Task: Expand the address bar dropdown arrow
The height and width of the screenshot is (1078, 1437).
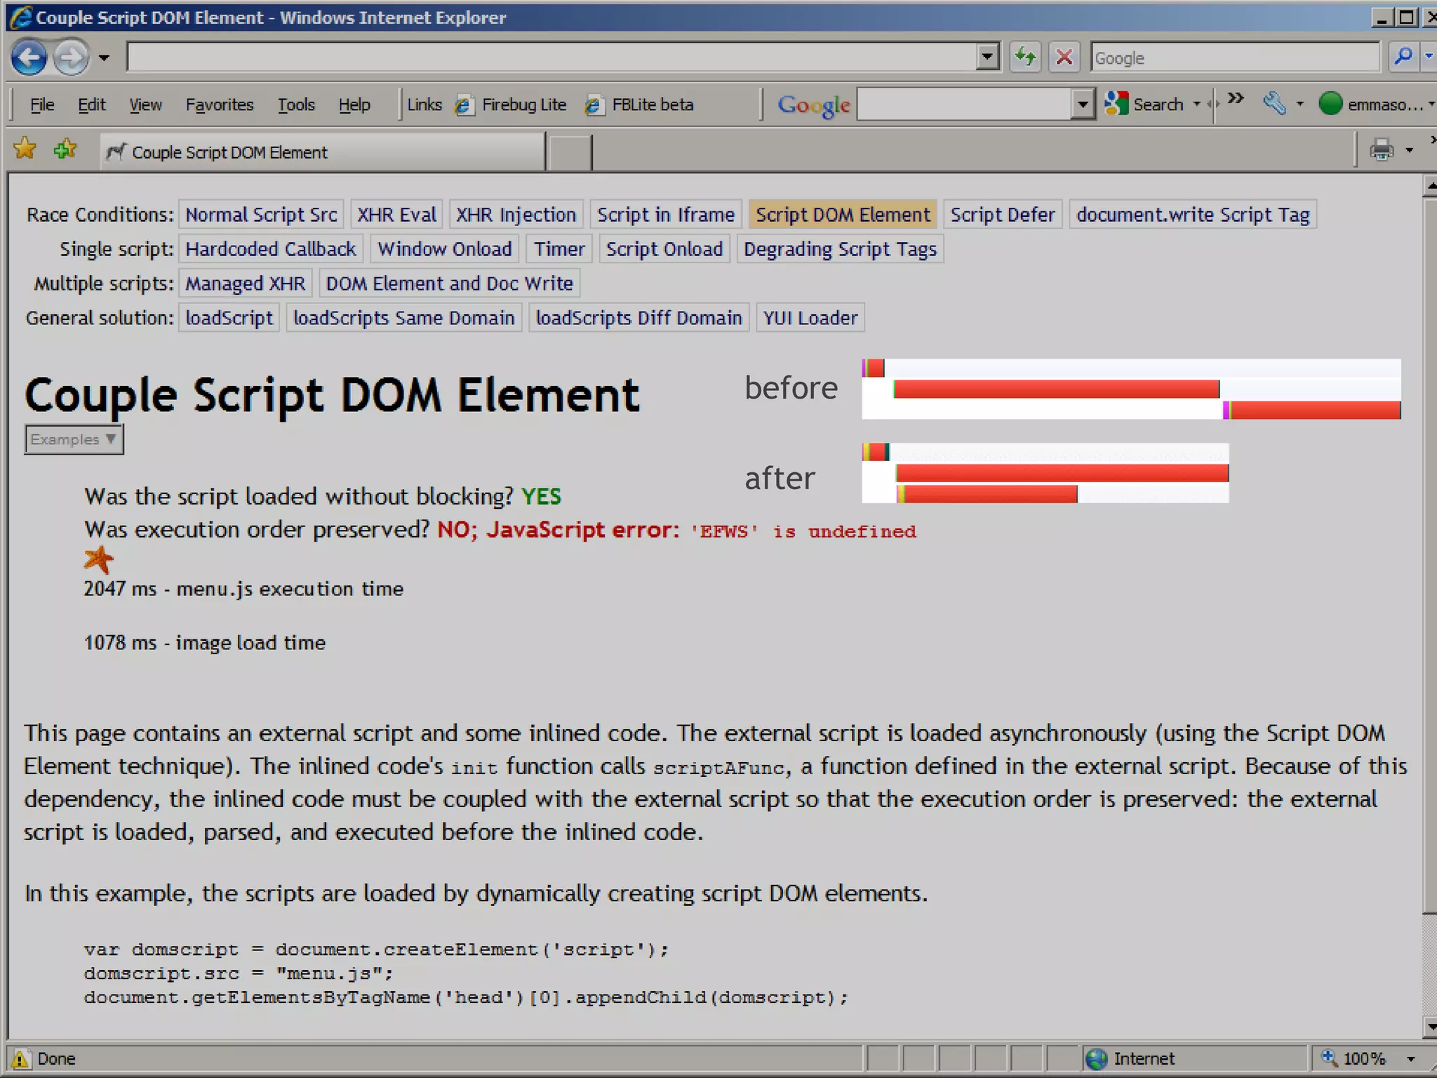Action: 987,57
